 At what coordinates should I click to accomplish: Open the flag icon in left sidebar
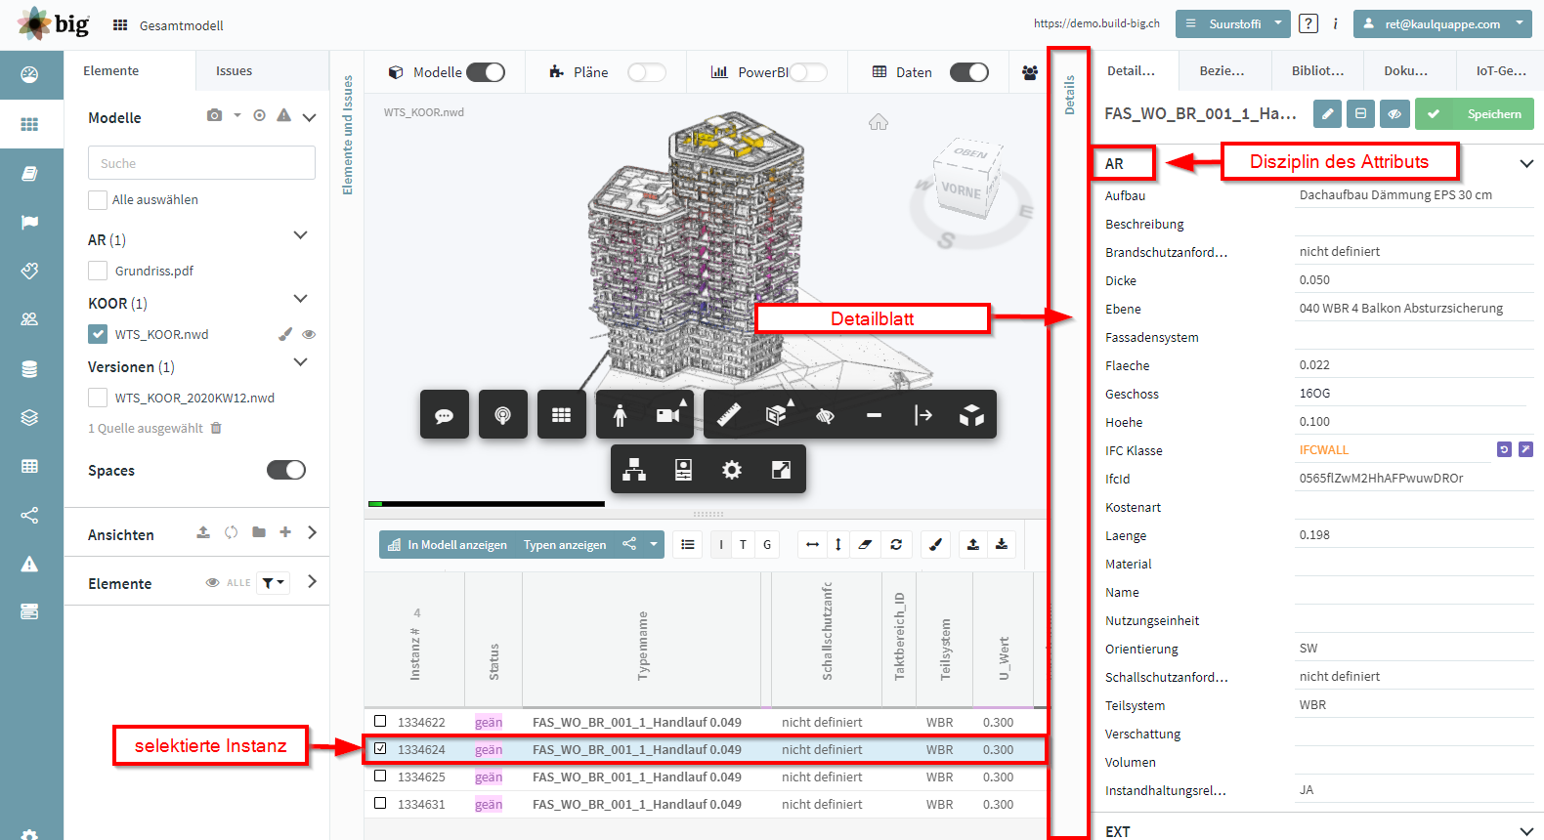(30, 223)
